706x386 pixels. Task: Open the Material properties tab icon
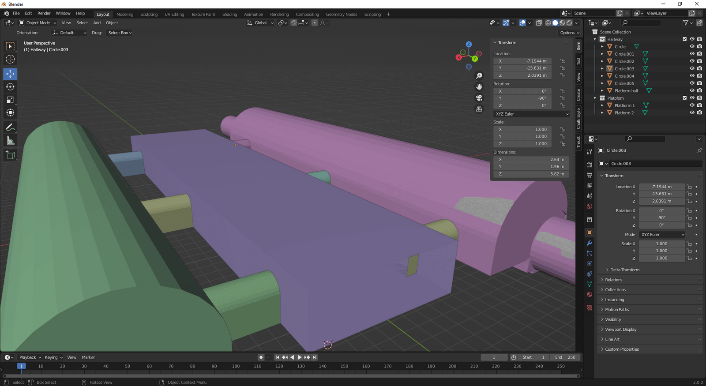pos(590,294)
